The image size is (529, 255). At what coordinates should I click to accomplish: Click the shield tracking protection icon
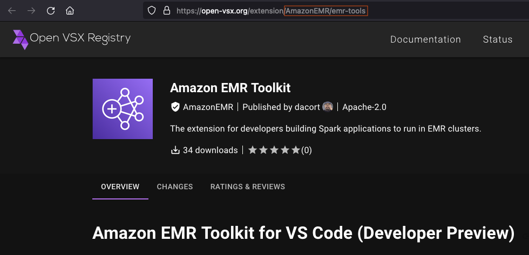(152, 10)
